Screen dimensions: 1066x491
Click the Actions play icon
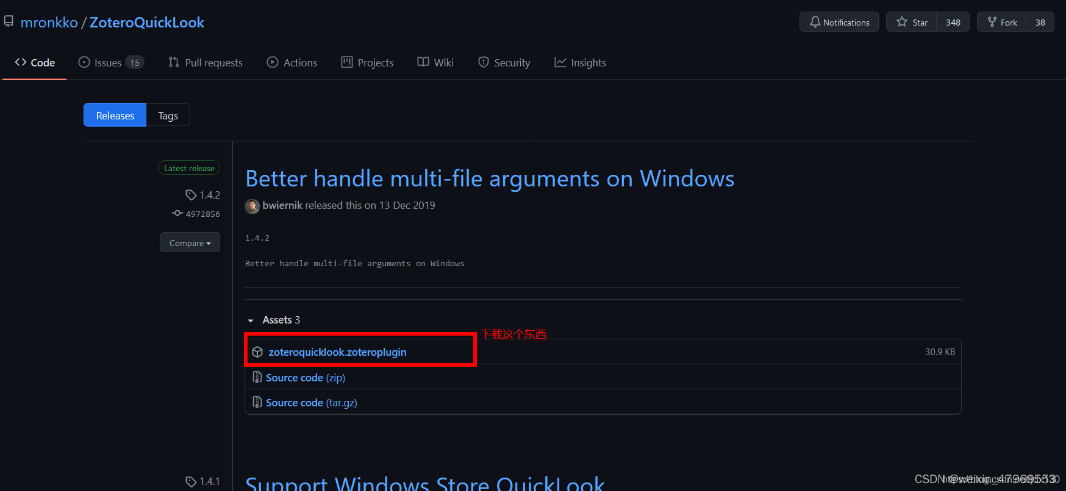273,62
